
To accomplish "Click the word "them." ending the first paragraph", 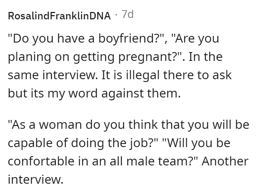I will (164, 93).
